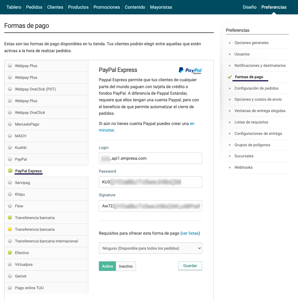Open Formas de pago in sidebar
This screenshot has width=298, height=300.
pos(249,77)
